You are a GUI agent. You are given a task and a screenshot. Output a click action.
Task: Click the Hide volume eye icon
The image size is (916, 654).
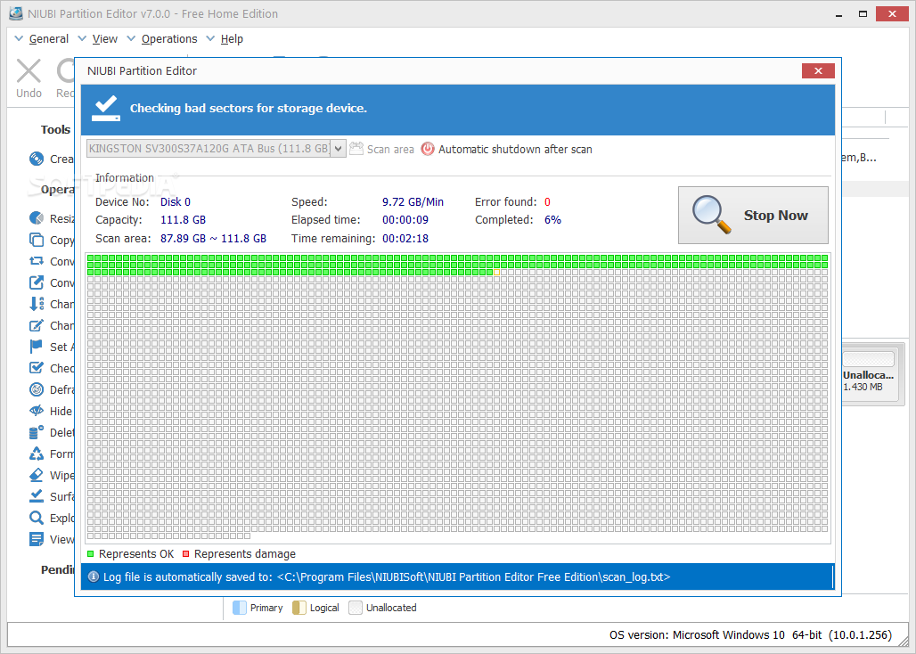37,412
